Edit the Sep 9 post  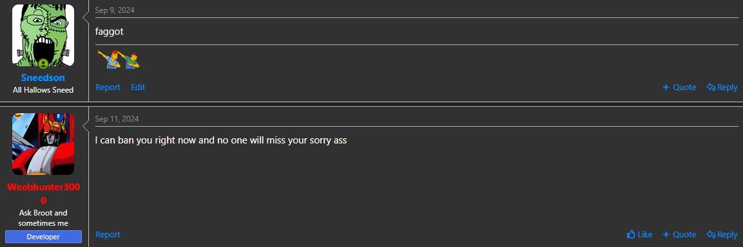click(138, 87)
